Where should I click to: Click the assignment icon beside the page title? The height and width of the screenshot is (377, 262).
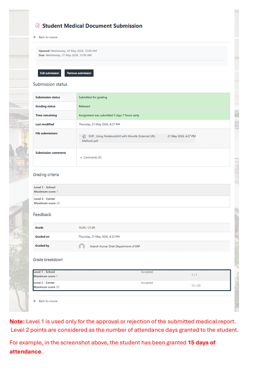pos(37,25)
